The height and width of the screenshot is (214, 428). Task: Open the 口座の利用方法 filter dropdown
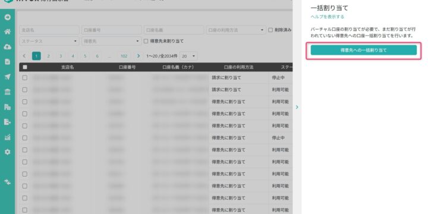pos(236,30)
